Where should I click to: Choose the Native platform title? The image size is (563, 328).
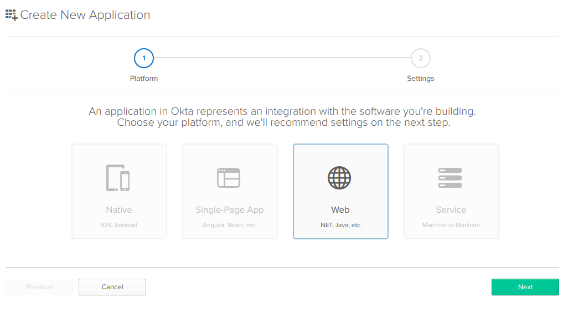119,210
